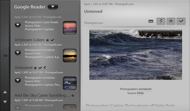Click Photographer's Caption: The... text in list

pos(43,85)
